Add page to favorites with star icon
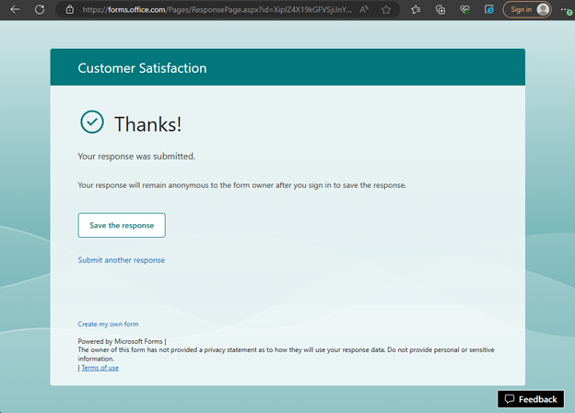The height and width of the screenshot is (413, 575). 386,9
